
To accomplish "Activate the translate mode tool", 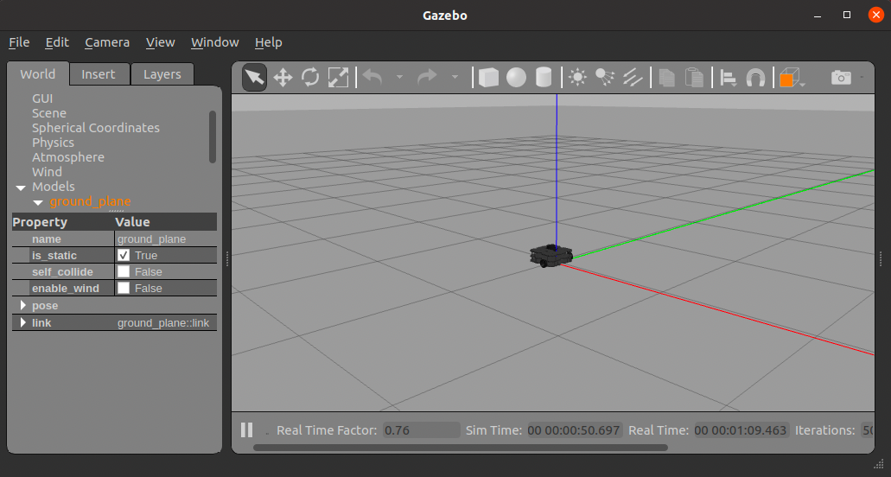I will 283,78.
